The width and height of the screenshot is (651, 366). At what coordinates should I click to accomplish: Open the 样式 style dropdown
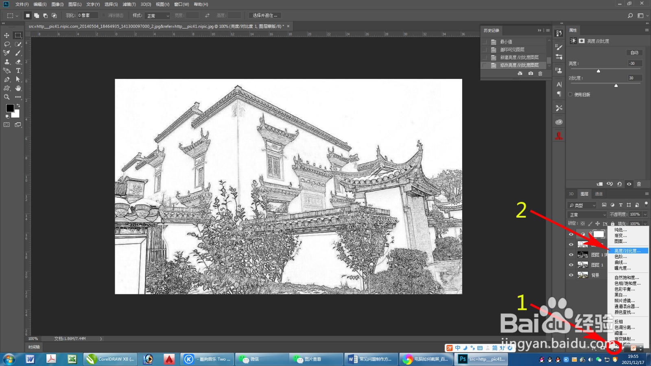(x=157, y=15)
